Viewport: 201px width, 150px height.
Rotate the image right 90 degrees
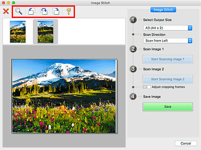(56, 11)
